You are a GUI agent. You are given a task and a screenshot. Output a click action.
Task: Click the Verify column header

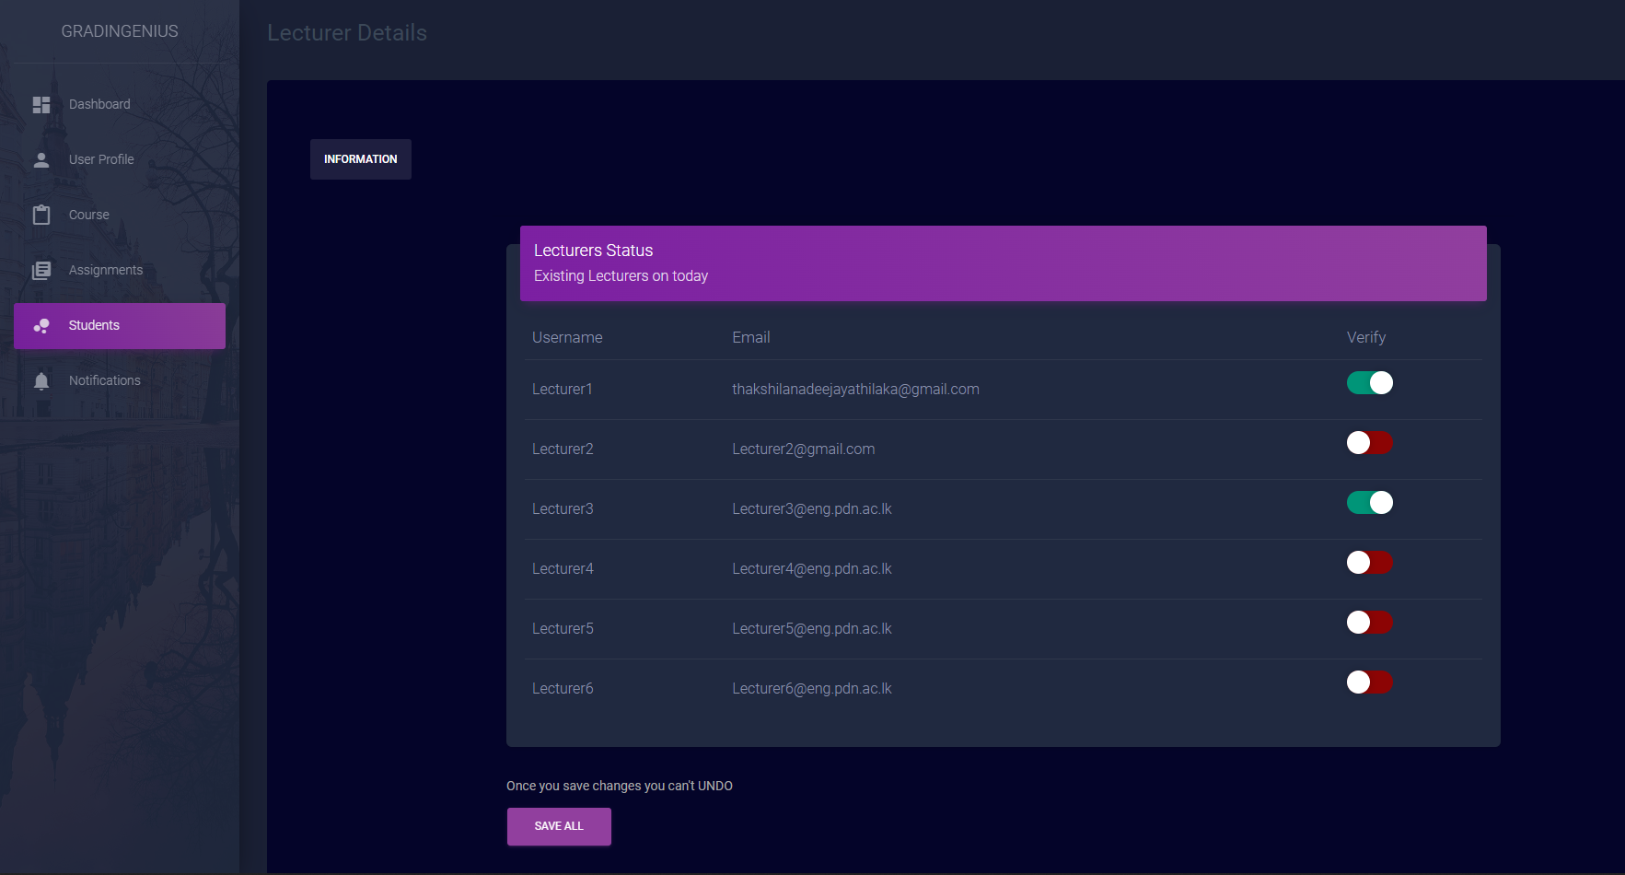[1366, 338]
